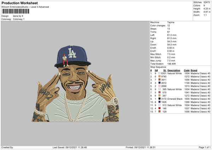Select the white swatch in stop 11
The height and width of the screenshot is (150, 212).
pyautogui.click(x=159, y=105)
